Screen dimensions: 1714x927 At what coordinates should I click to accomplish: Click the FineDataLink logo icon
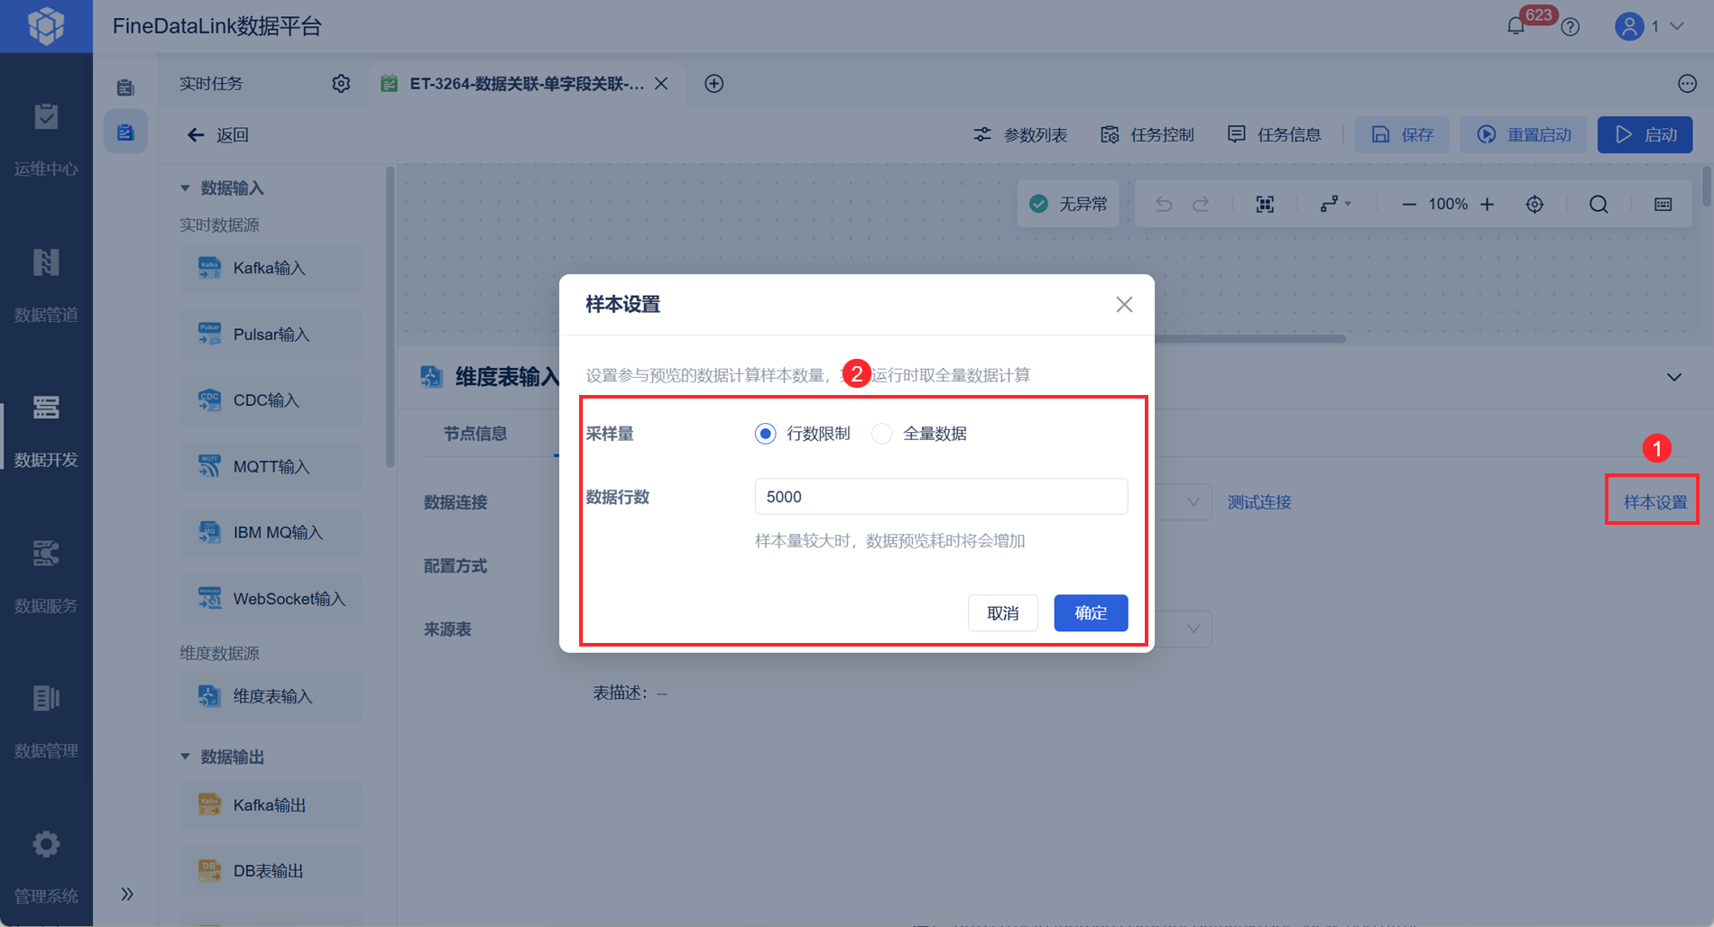(x=46, y=26)
